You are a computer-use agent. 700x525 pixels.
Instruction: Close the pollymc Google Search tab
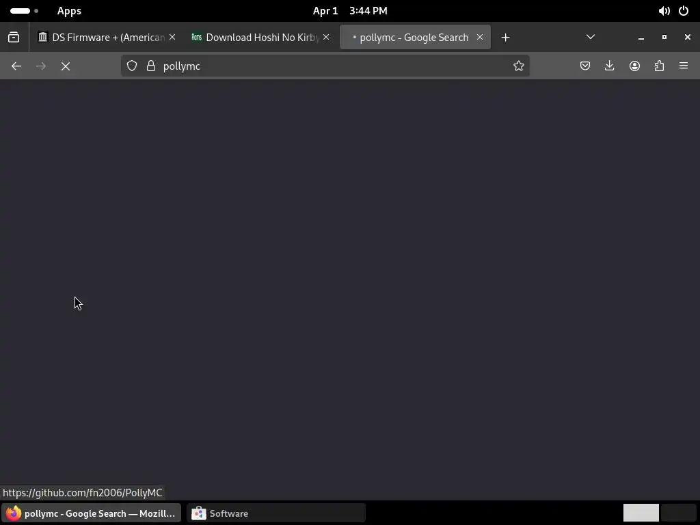coord(480,37)
